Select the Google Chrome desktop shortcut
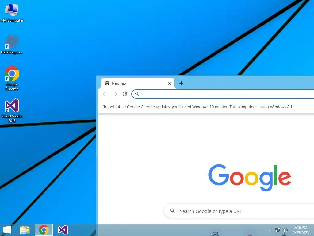Image resolution: width=314 pixels, height=236 pixels. pos(12,78)
